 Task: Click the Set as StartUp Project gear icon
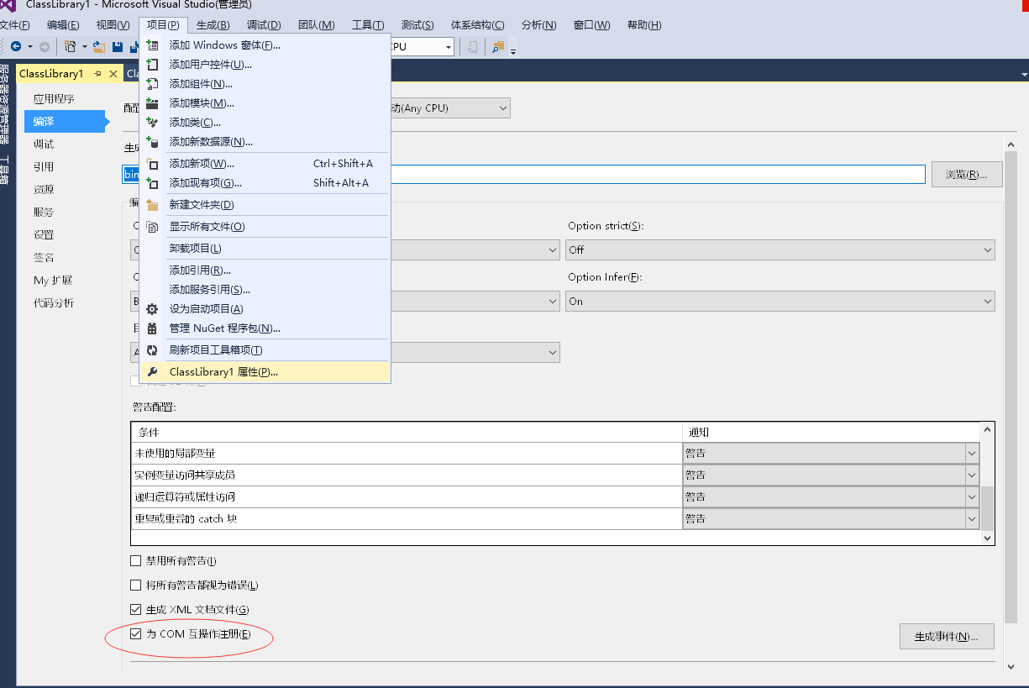pyautogui.click(x=152, y=308)
